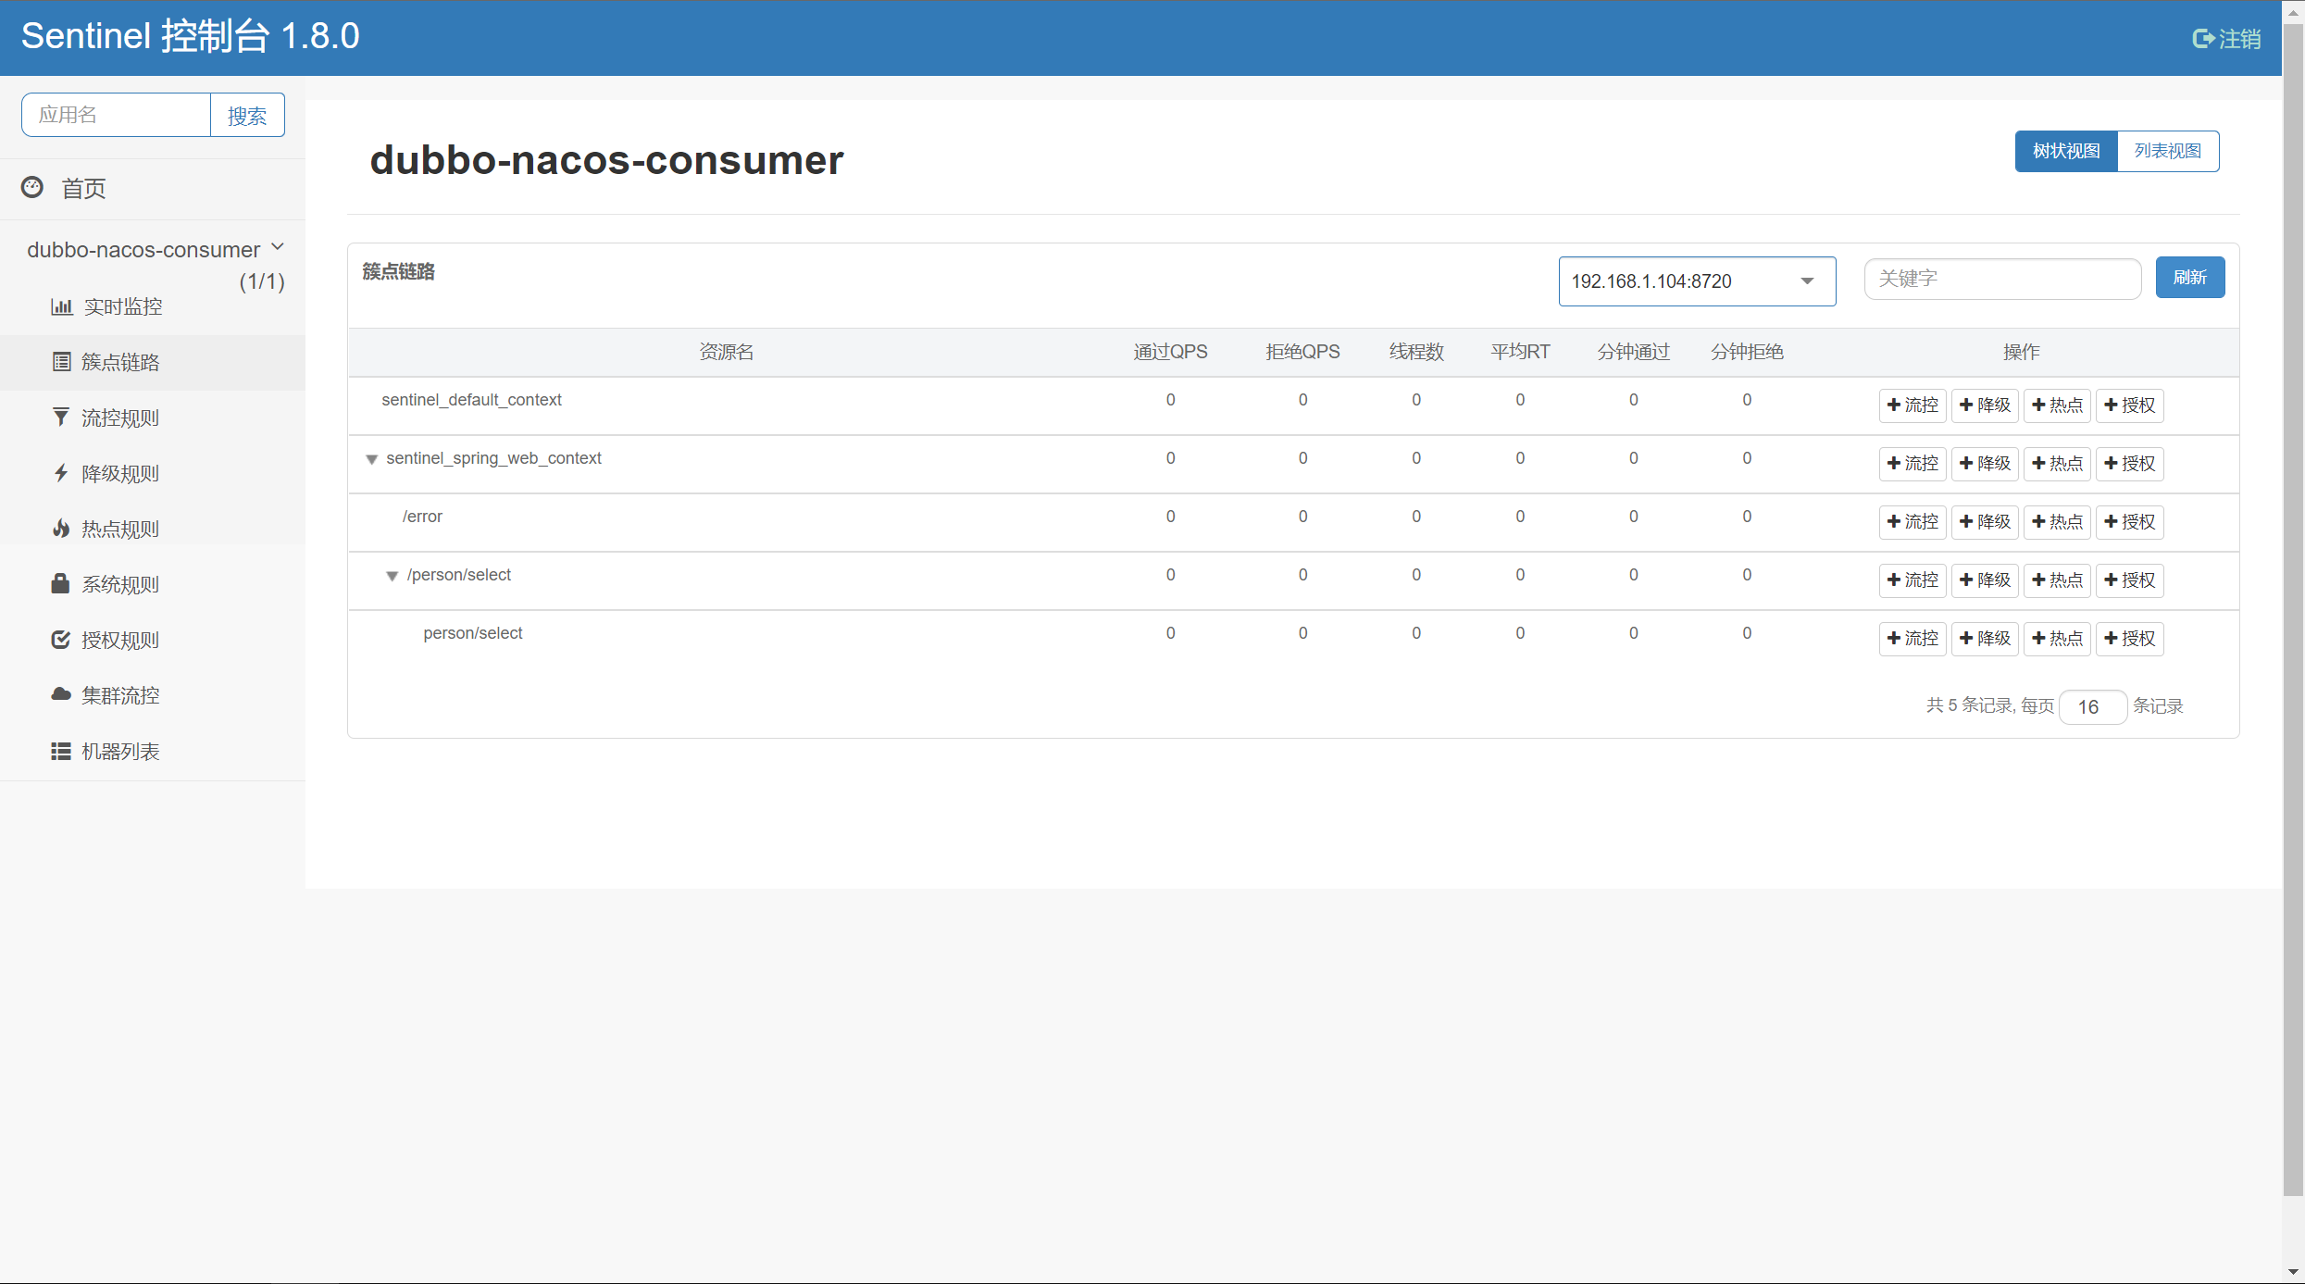
Task: Add 授权 rule for /error row
Action: click(2129, 522)
